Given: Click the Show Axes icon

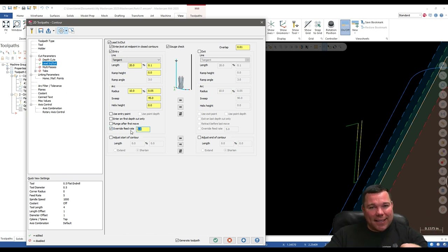Looking at the screenshot, I should [271, 24].
